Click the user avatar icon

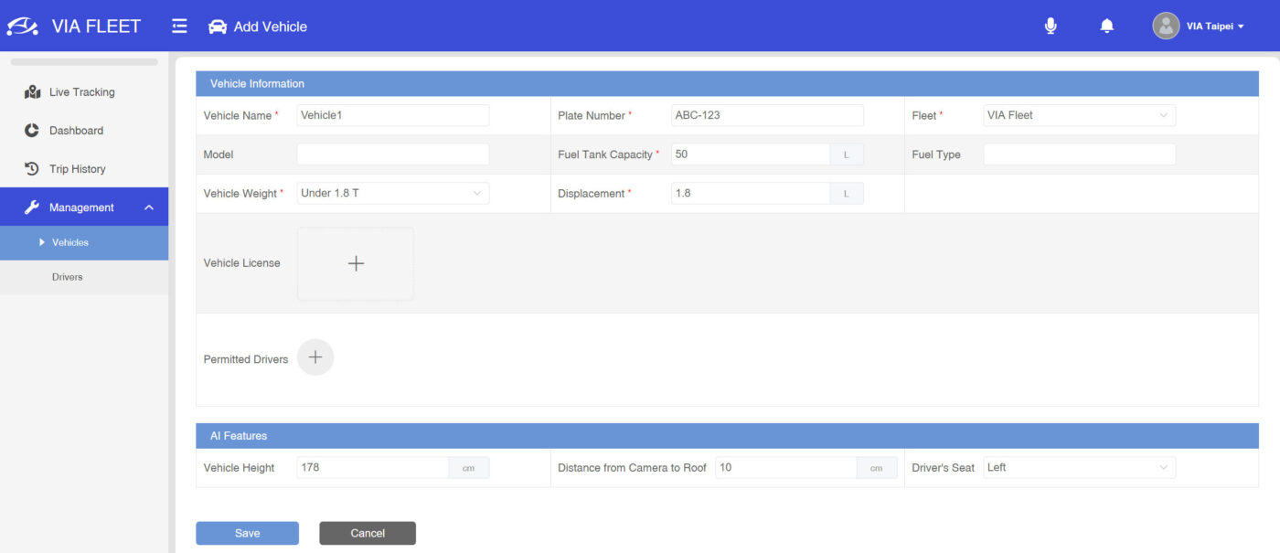click(1166, 26)
